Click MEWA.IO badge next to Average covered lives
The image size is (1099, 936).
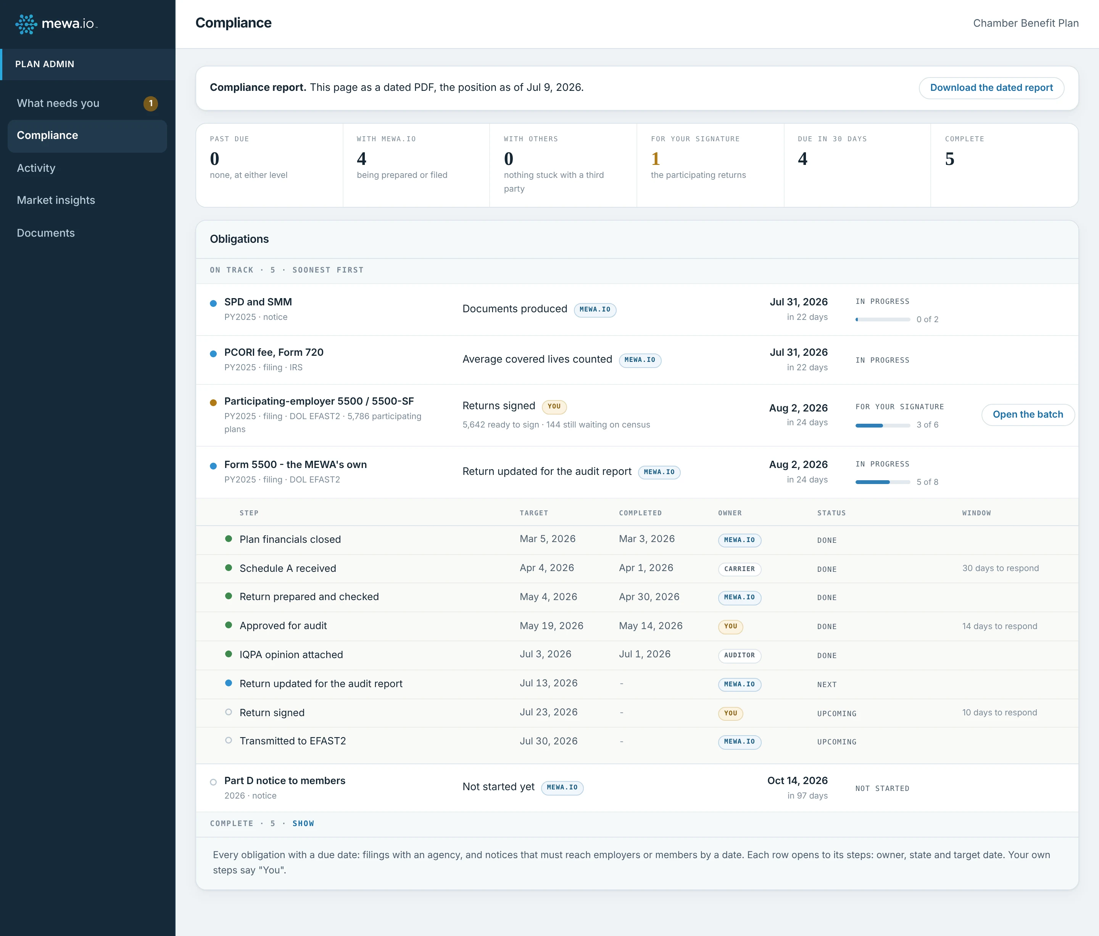[640, 360]
